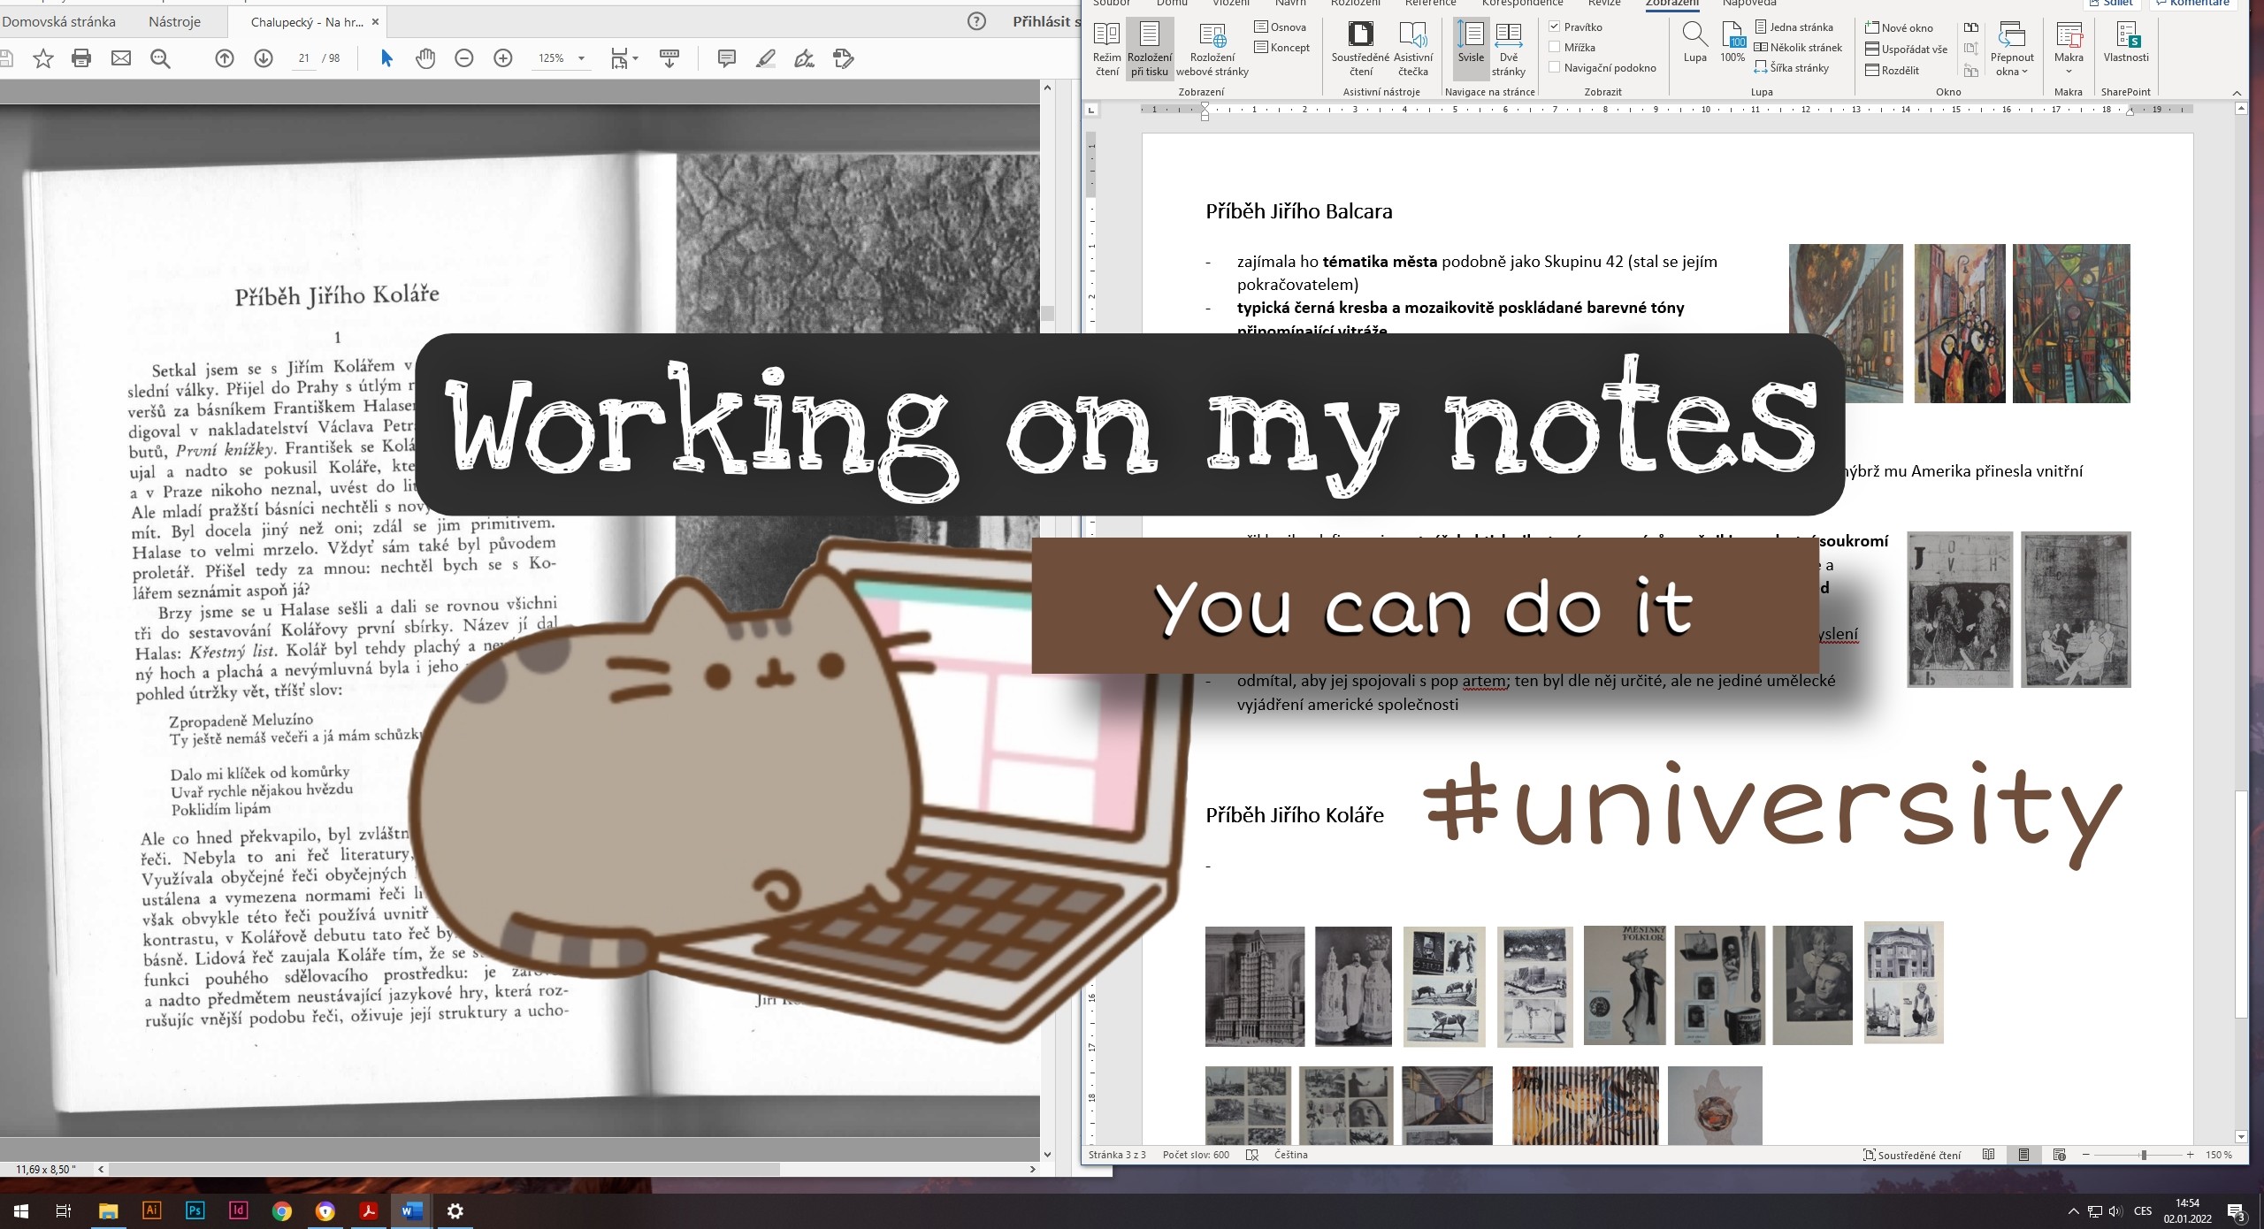Open Photoshop from the taskbar
Viewport: 2264px width, 1229px height.
point(195,1210)
